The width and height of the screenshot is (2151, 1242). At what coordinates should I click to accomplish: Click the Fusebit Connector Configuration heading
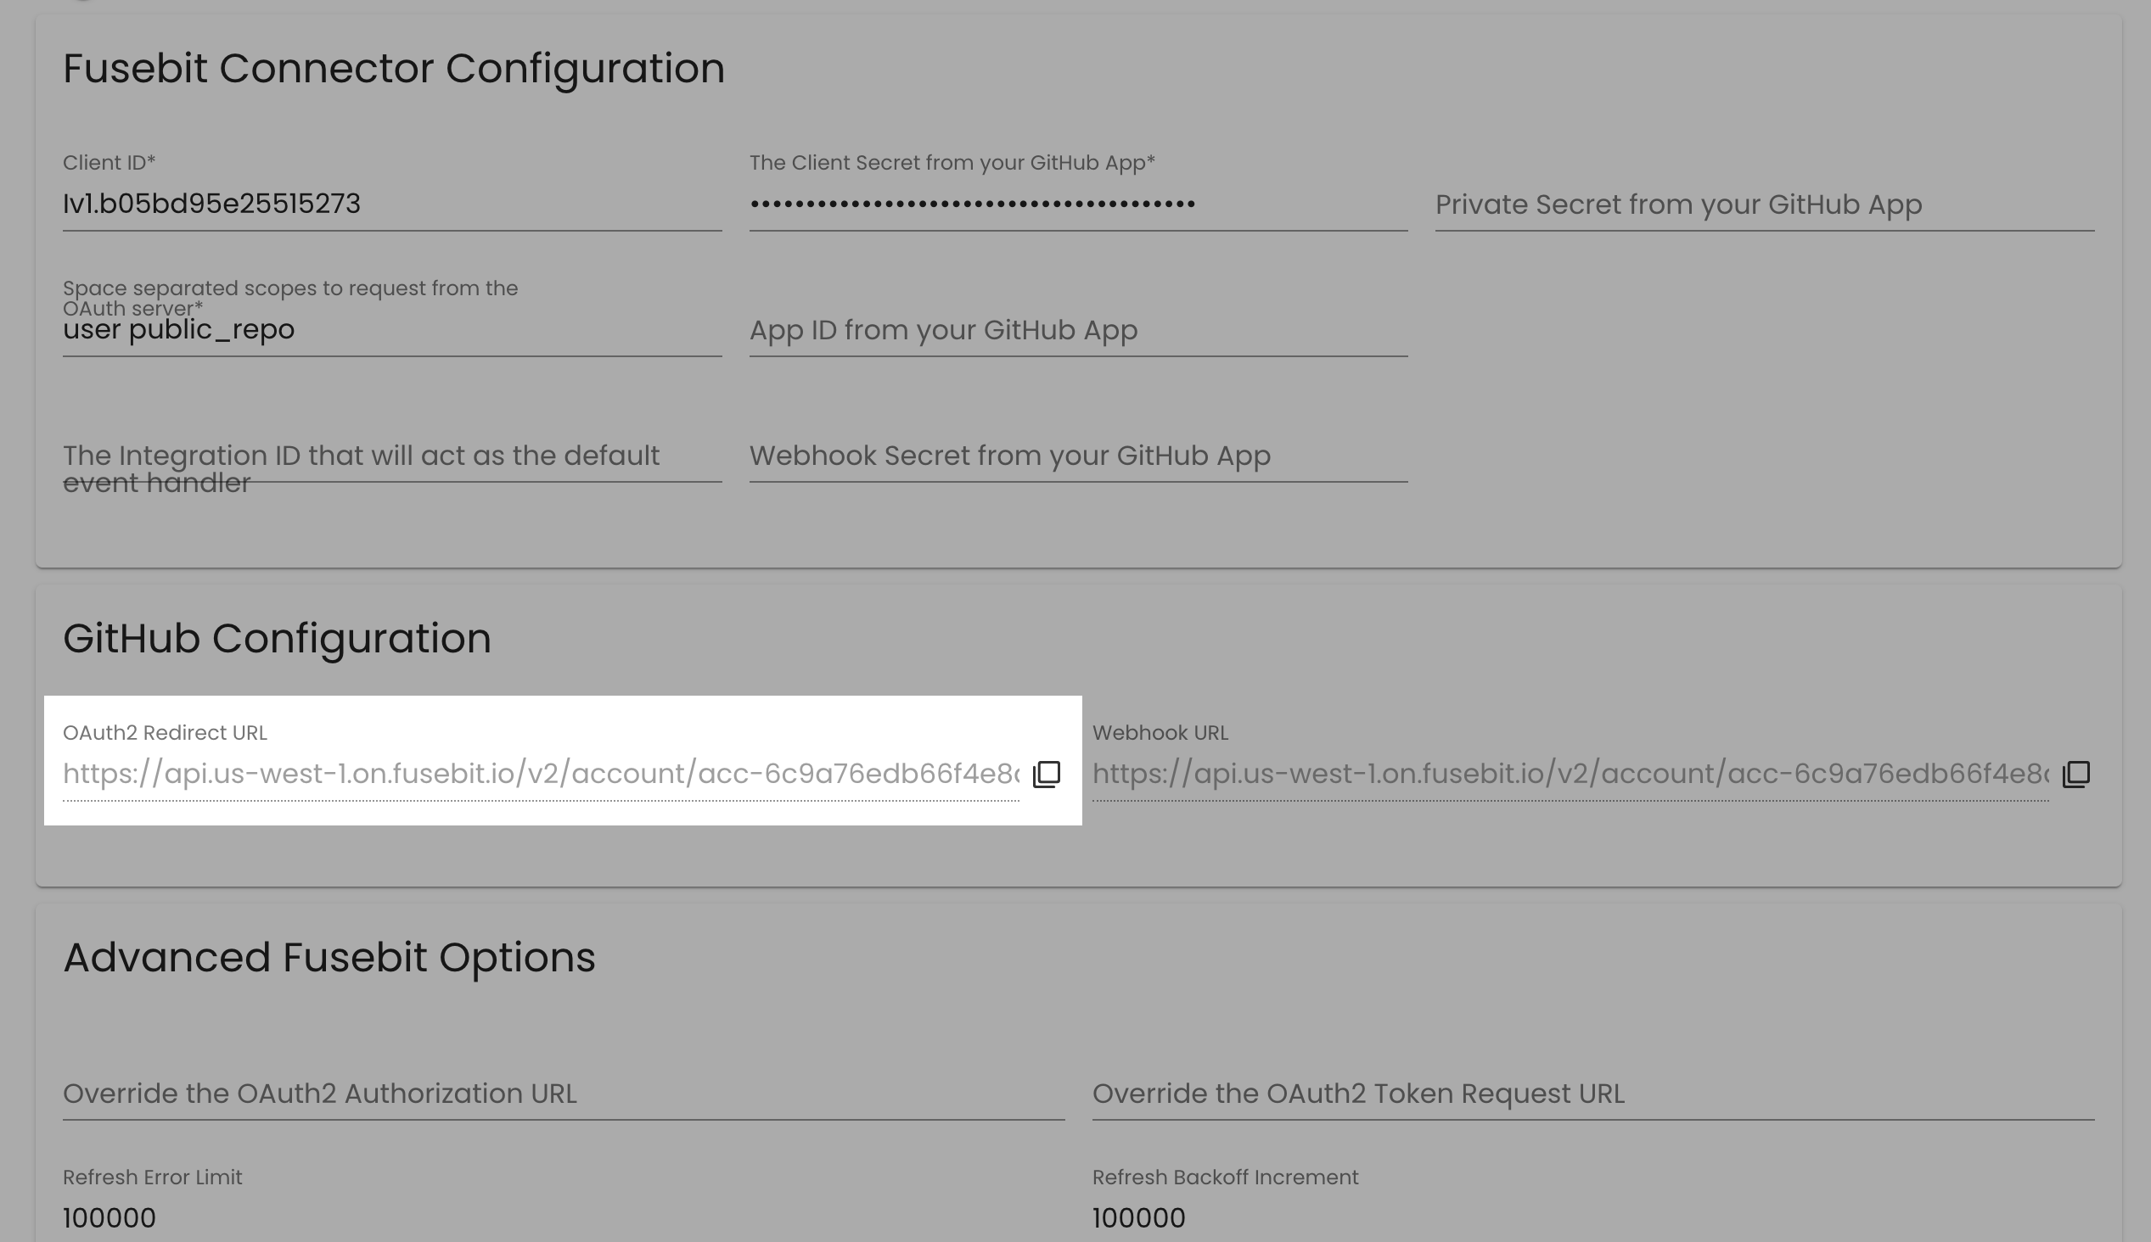tap(393, 68)
